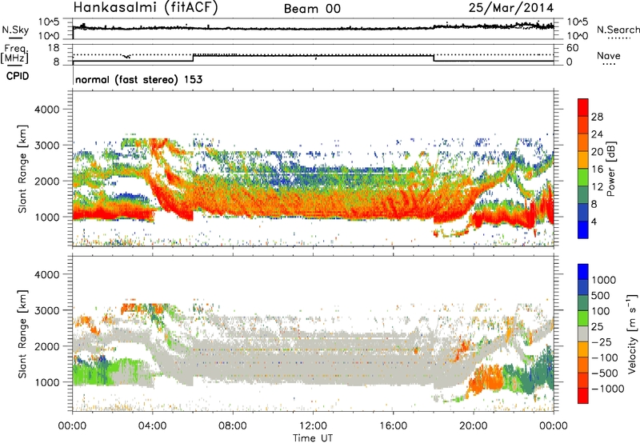Click the '18' frequency axis tick
Viewport: 640px width, 443px height.
click(54, 48)
